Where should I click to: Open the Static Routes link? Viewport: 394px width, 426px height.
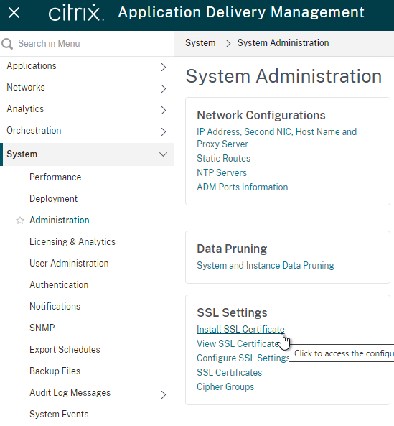click(x=224, y=158)
